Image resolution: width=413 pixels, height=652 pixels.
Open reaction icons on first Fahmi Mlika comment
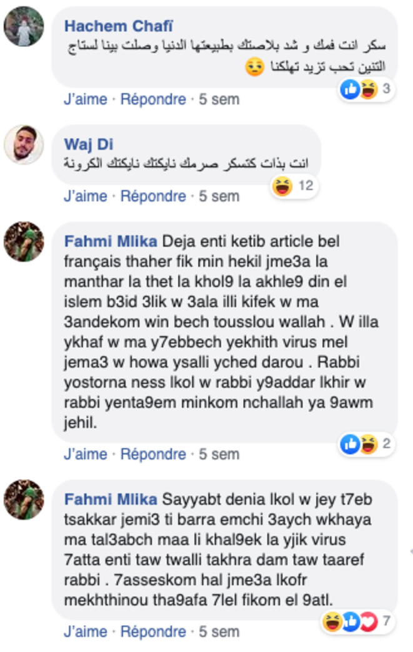(x=366, y=444)
